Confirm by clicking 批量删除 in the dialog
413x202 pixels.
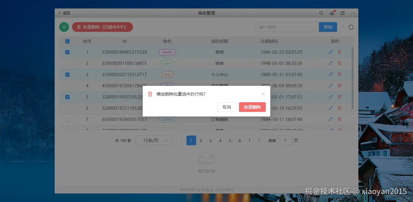[x=252, y=107]
